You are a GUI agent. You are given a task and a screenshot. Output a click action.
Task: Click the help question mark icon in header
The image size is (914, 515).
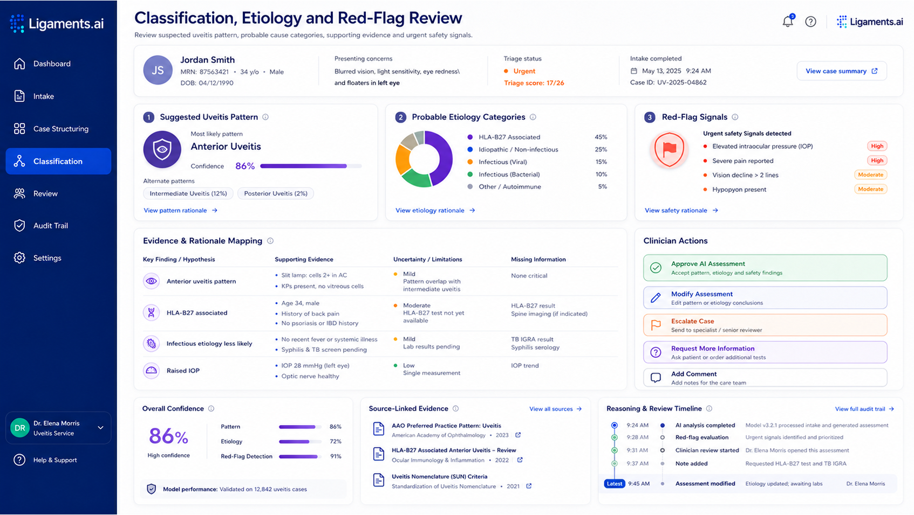tap(810, 22)
